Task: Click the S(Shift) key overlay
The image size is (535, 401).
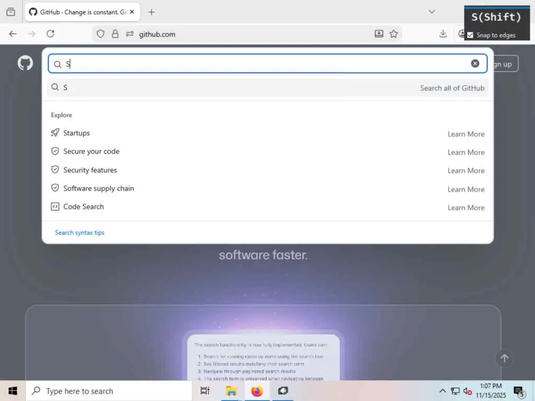Action: (496, 17)
